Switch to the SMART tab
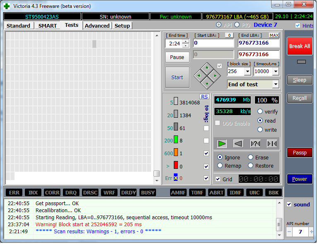Image resolution: width=317 pixels, height=244 pixels. tap(48, 26)
